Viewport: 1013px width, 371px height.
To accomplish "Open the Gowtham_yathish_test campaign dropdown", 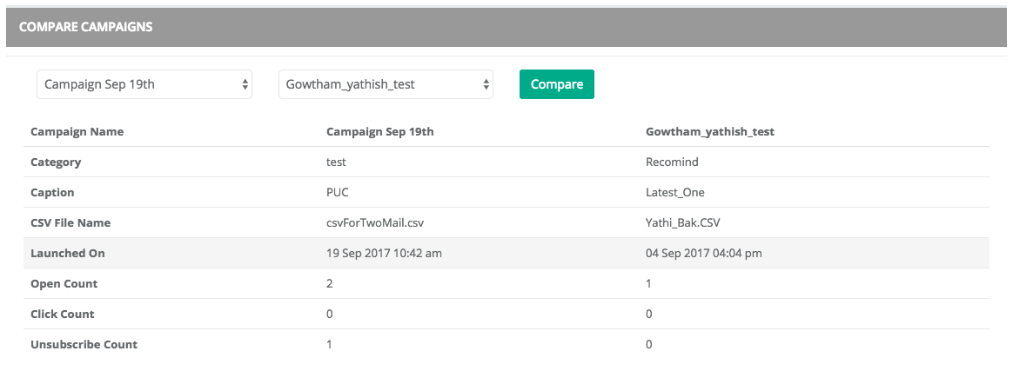I will [386, 84].
